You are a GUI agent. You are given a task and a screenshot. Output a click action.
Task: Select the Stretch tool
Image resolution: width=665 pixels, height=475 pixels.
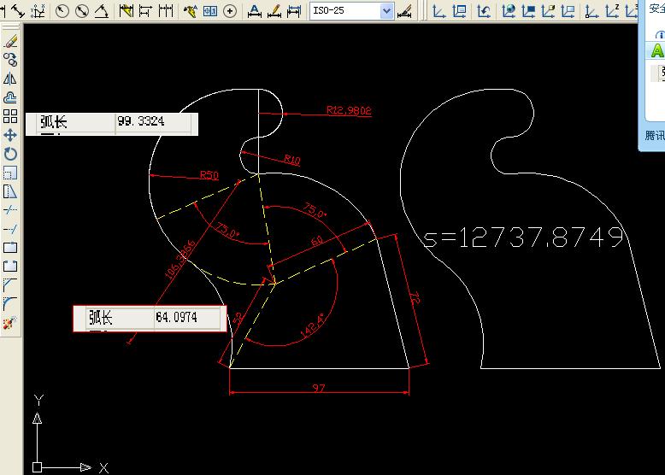click(10, 191)
